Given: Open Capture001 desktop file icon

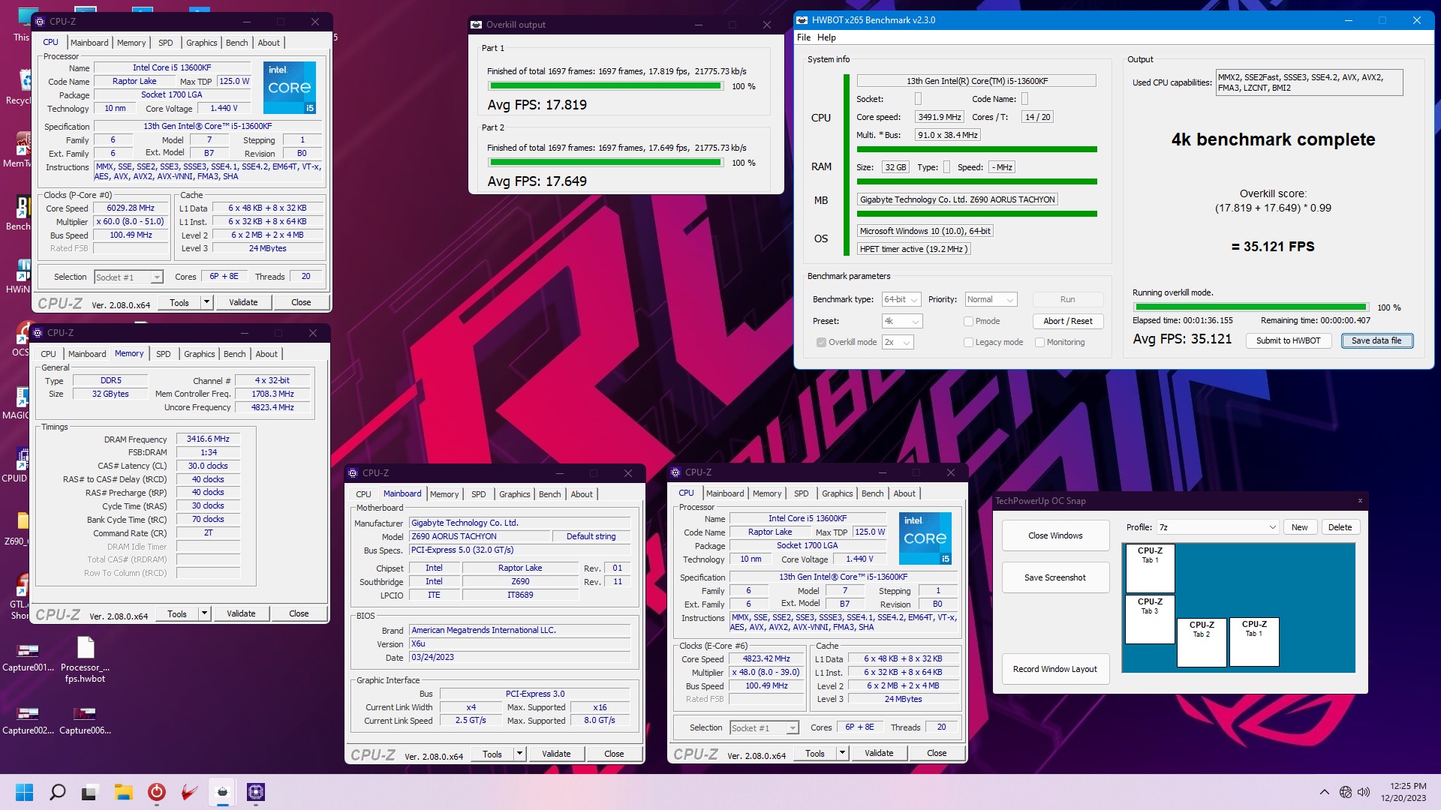Looking at the screenshot, I should pyautogui.click(x=28, y=656).
